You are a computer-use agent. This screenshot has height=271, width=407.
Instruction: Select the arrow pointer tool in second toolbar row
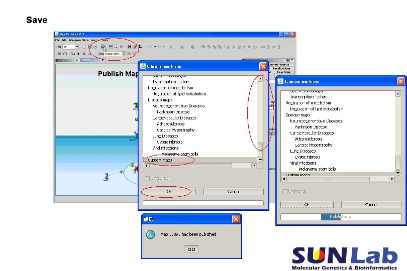click(78, 54)
